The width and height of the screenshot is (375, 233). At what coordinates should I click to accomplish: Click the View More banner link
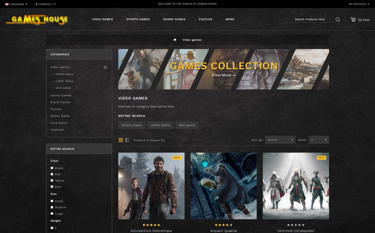point(223,75)
